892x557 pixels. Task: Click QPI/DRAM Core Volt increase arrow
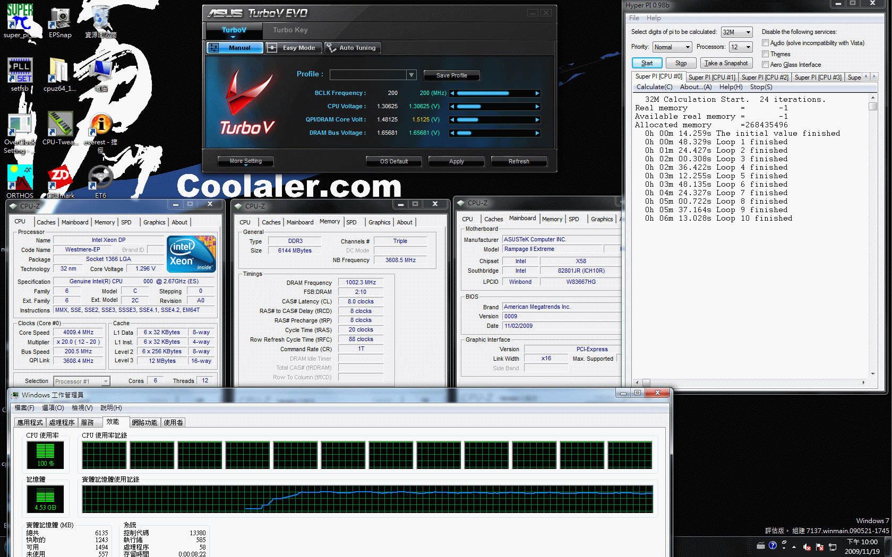537,120
